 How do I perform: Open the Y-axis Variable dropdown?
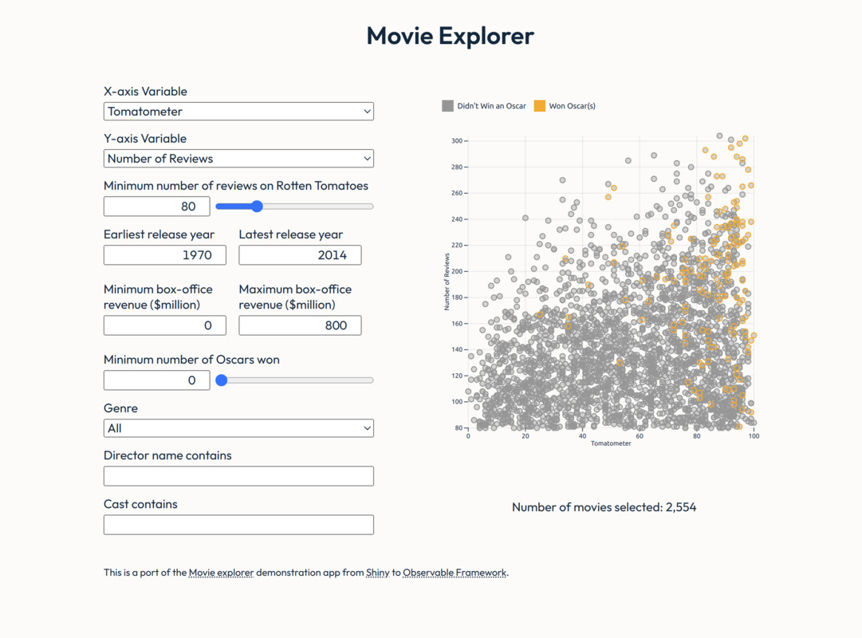(238, 159)
